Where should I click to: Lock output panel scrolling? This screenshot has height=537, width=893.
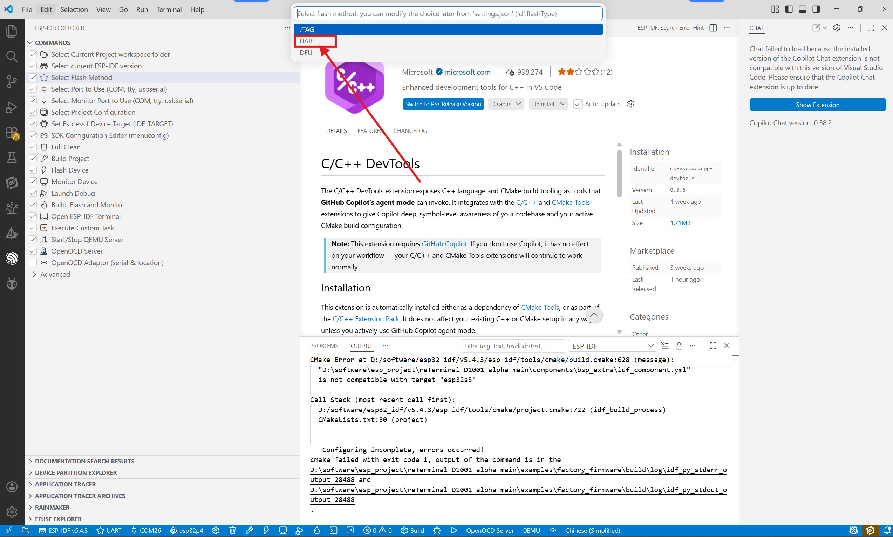pyautogui.click(x=679, y=345)
